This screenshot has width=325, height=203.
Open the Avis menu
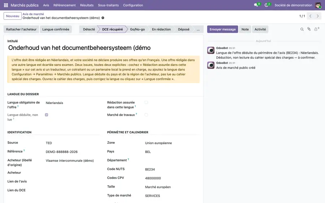tap(46, 5)
